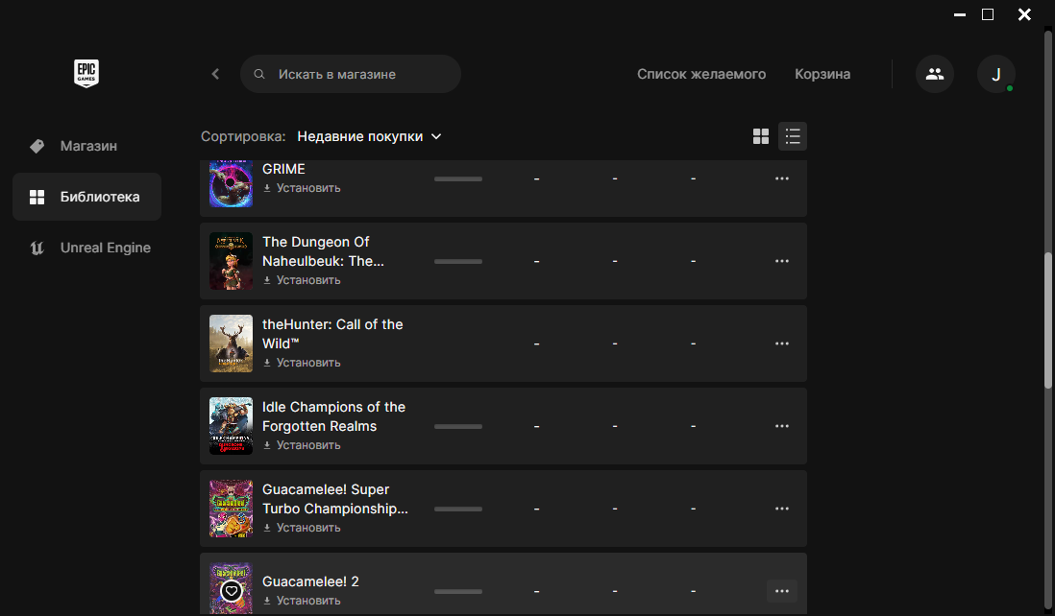Go back using the left arrow
The image size is (1055, 616).
(215, 74)
